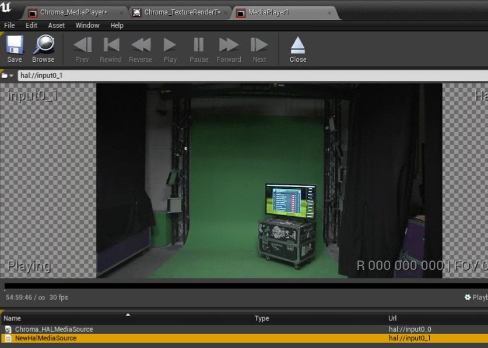This screenshot has height=348, width=488.
Task: Sort media sources by Type column
Action: click(319, 318)
